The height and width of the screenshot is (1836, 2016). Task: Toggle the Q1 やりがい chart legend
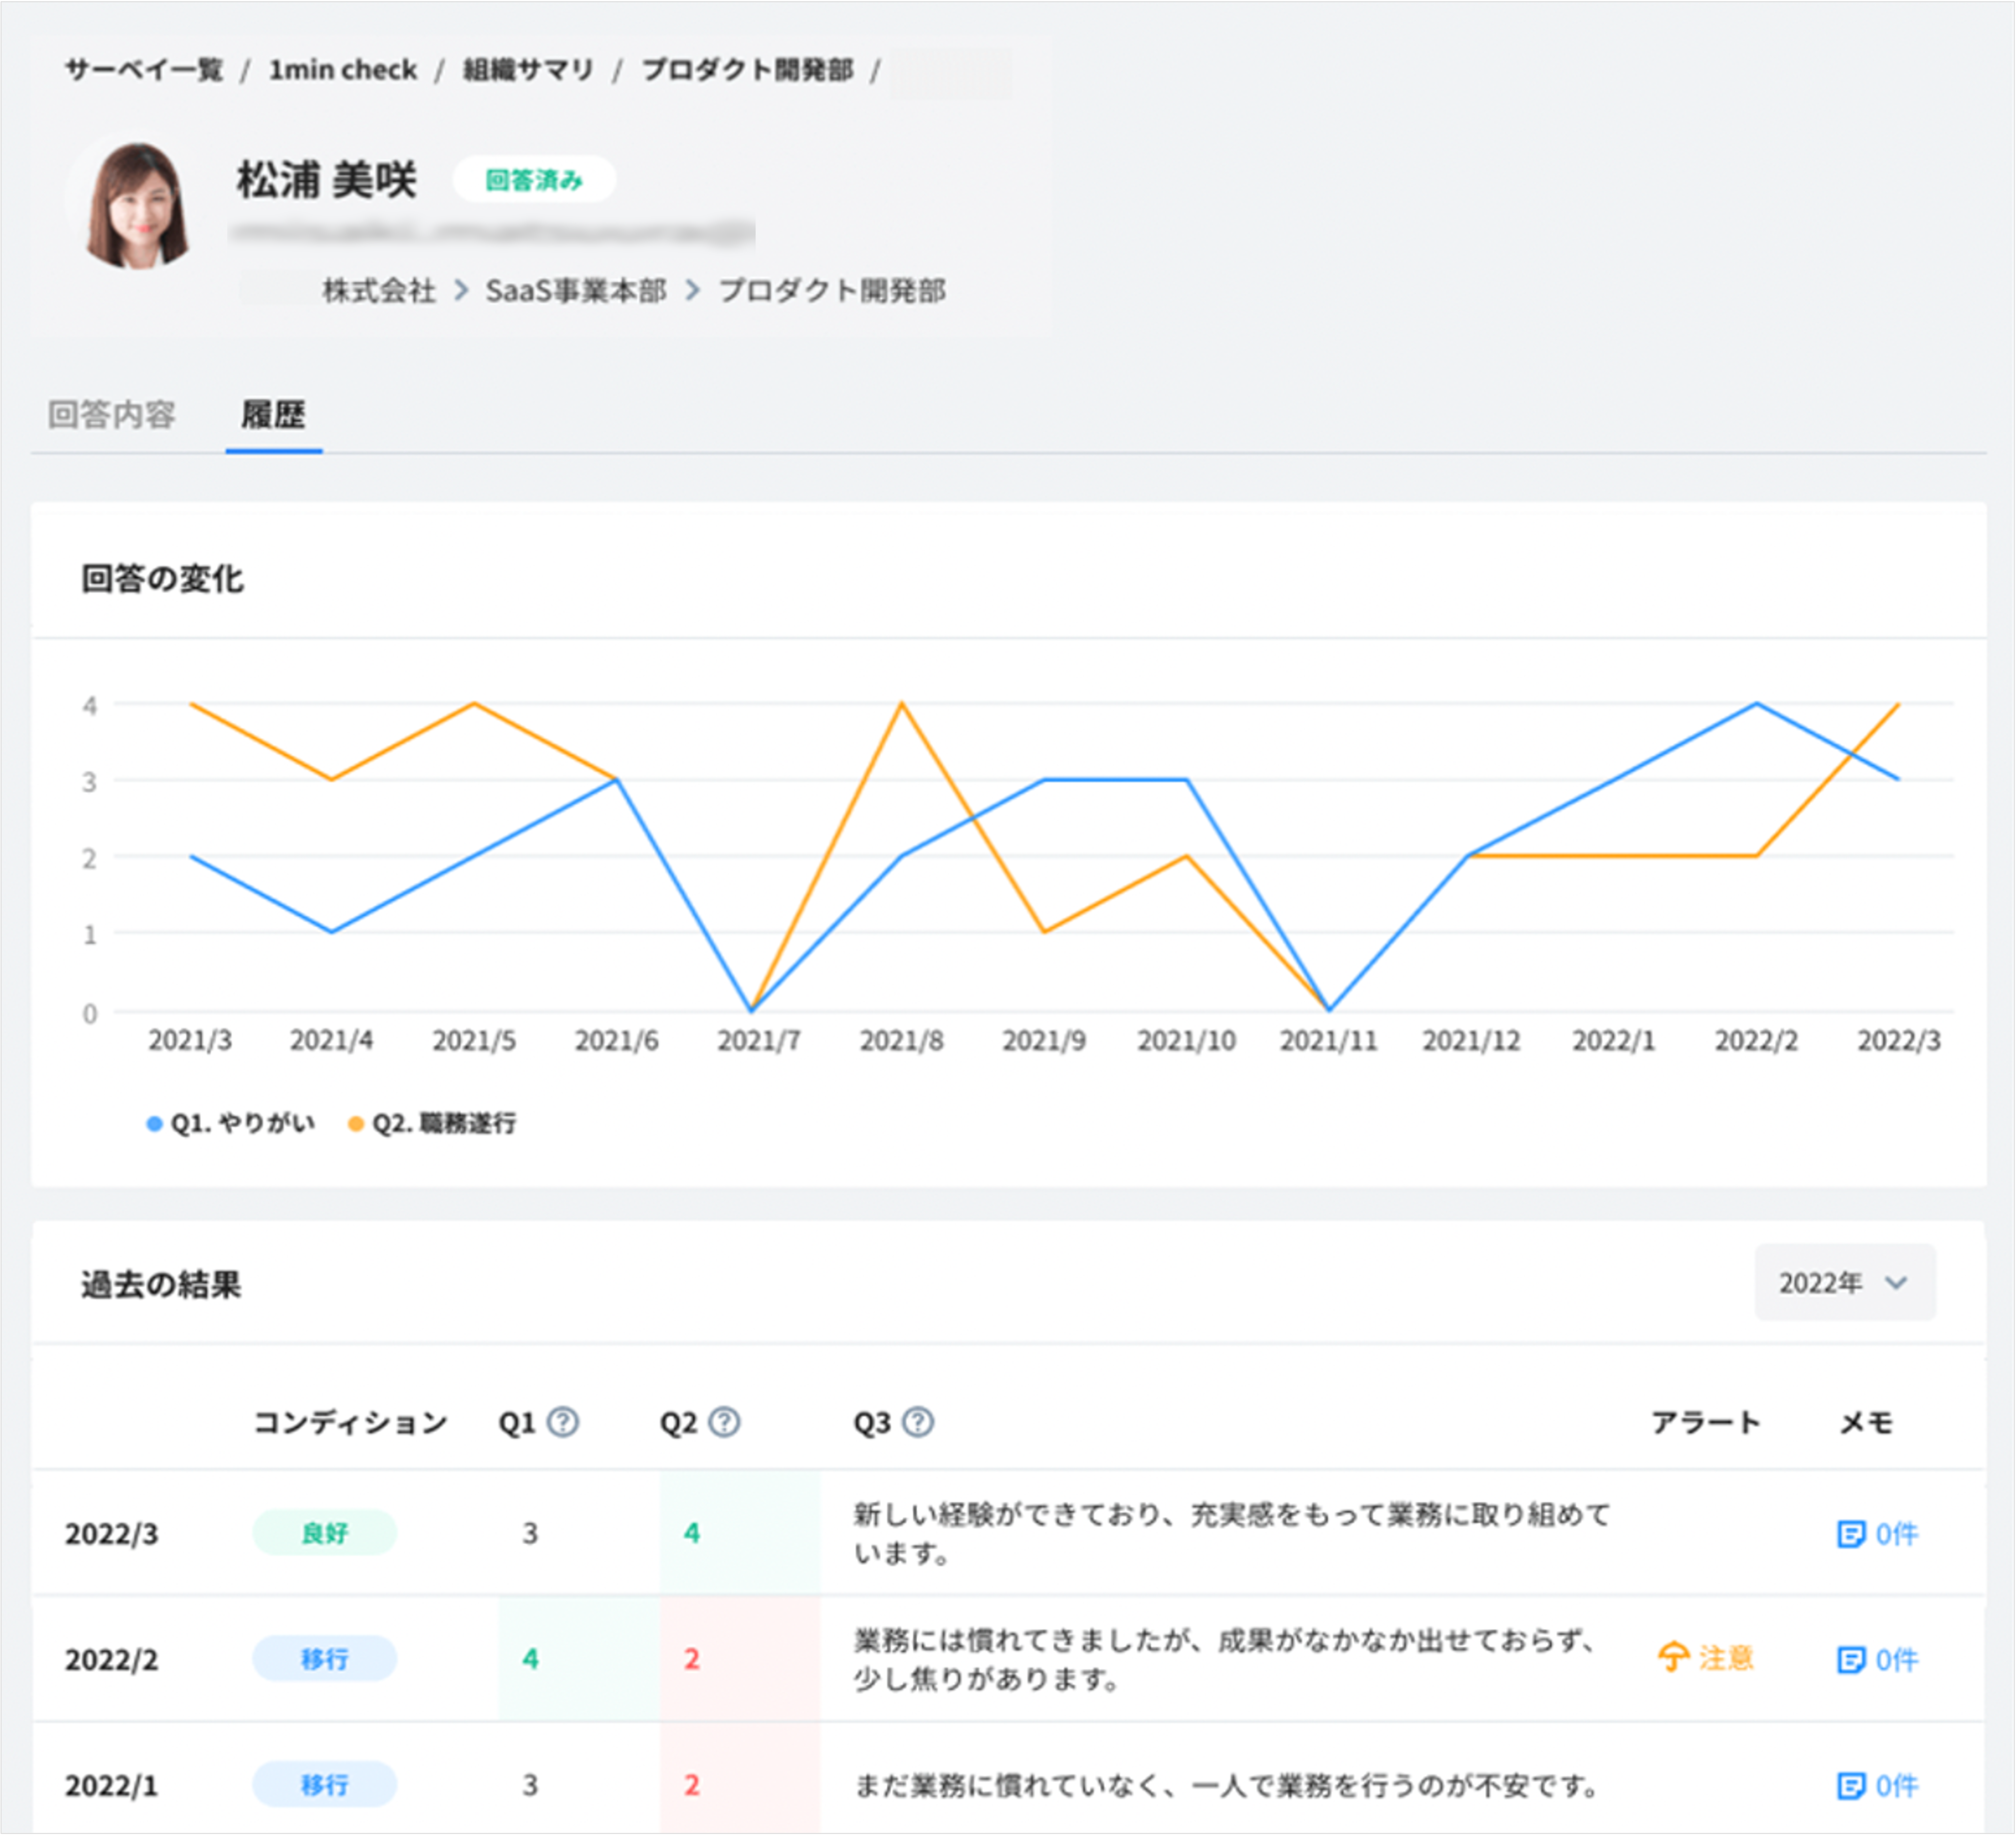231,1123
